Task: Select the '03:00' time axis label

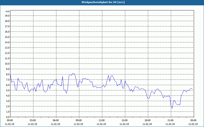Action: tap(33, 120)
